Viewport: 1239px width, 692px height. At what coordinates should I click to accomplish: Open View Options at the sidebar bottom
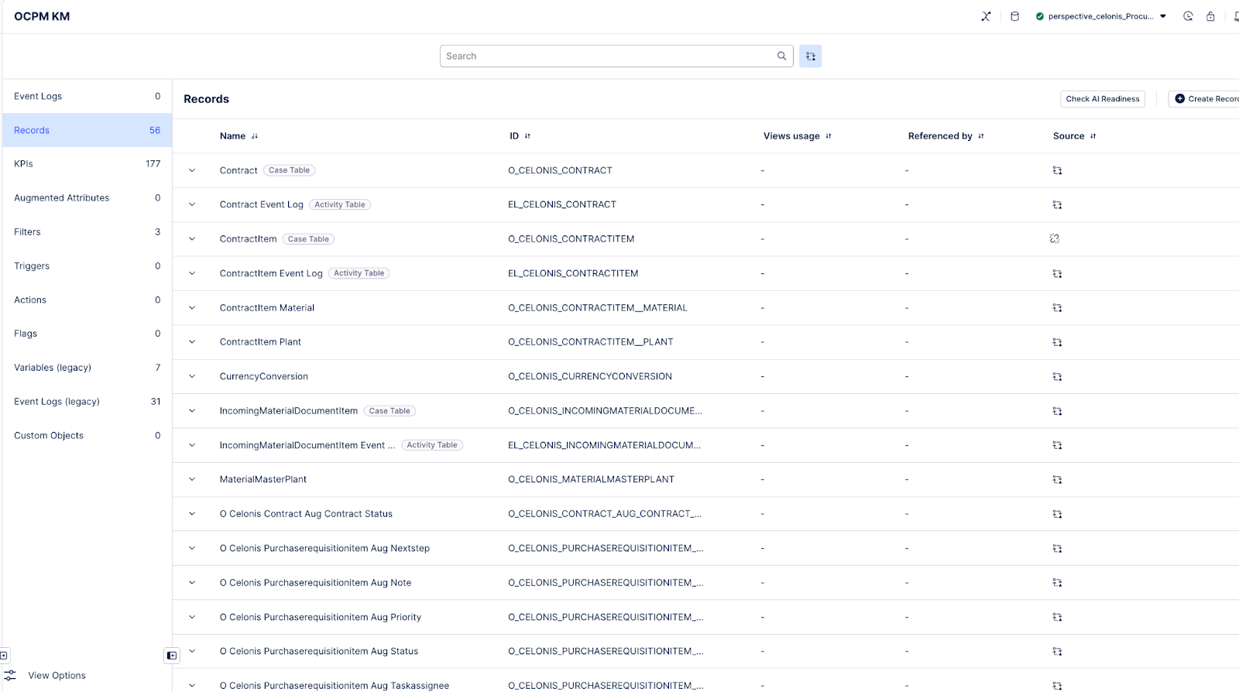coord(57,676)
